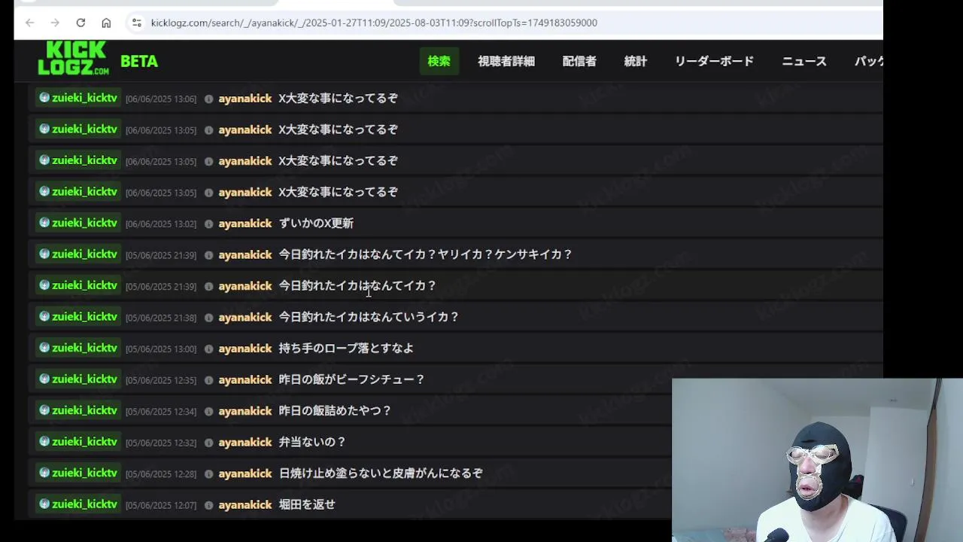Open info icon beside ずいかのX更新 message
963x542 pixels.
[x=209, y=224]
